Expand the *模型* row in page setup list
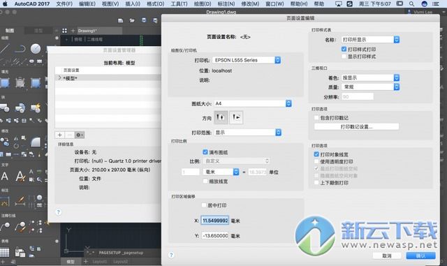Image resolution: width=447 pixels, height=266 pixels. point(59,77)
